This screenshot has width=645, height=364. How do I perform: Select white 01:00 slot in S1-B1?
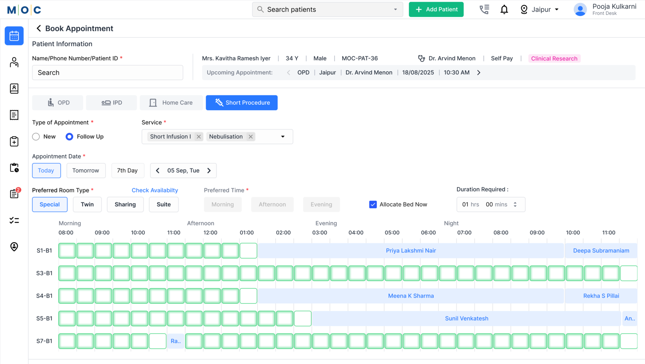point(248,251)
